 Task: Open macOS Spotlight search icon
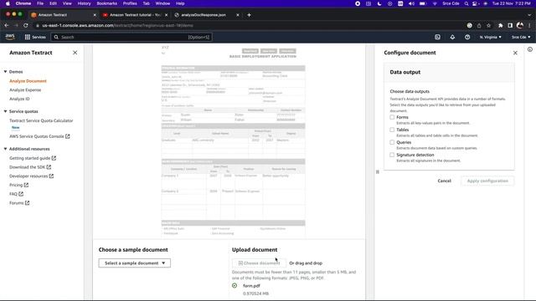click(466, 3)
